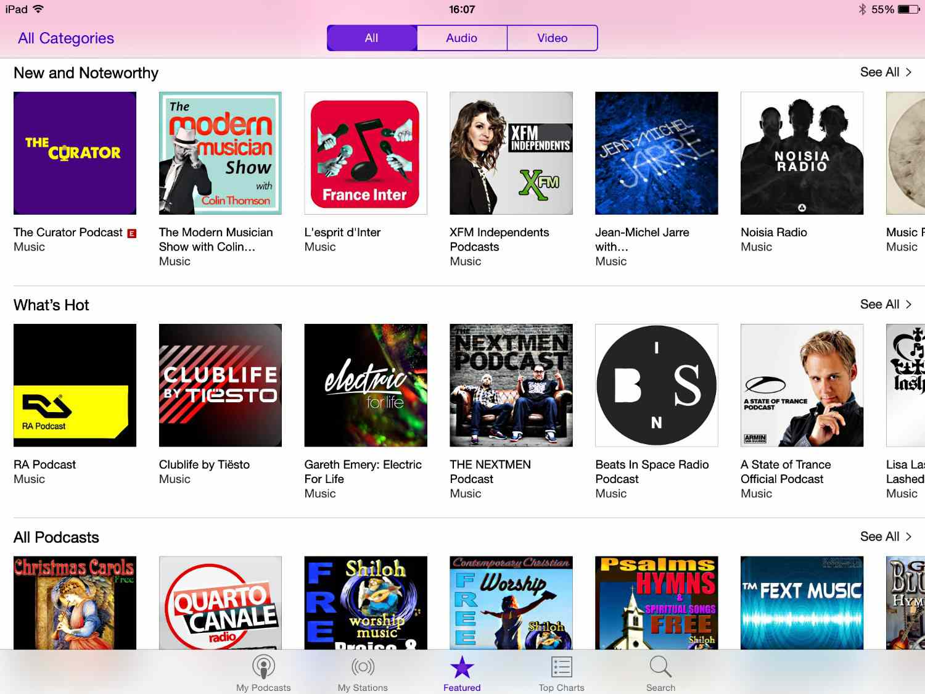
Task: Tap the Search magnifier icon
Action: [x=660, y=667]
